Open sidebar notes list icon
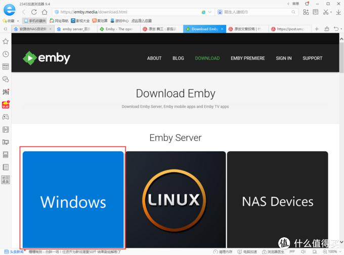The height and width of the screenshot is (255, 344). 6,167
